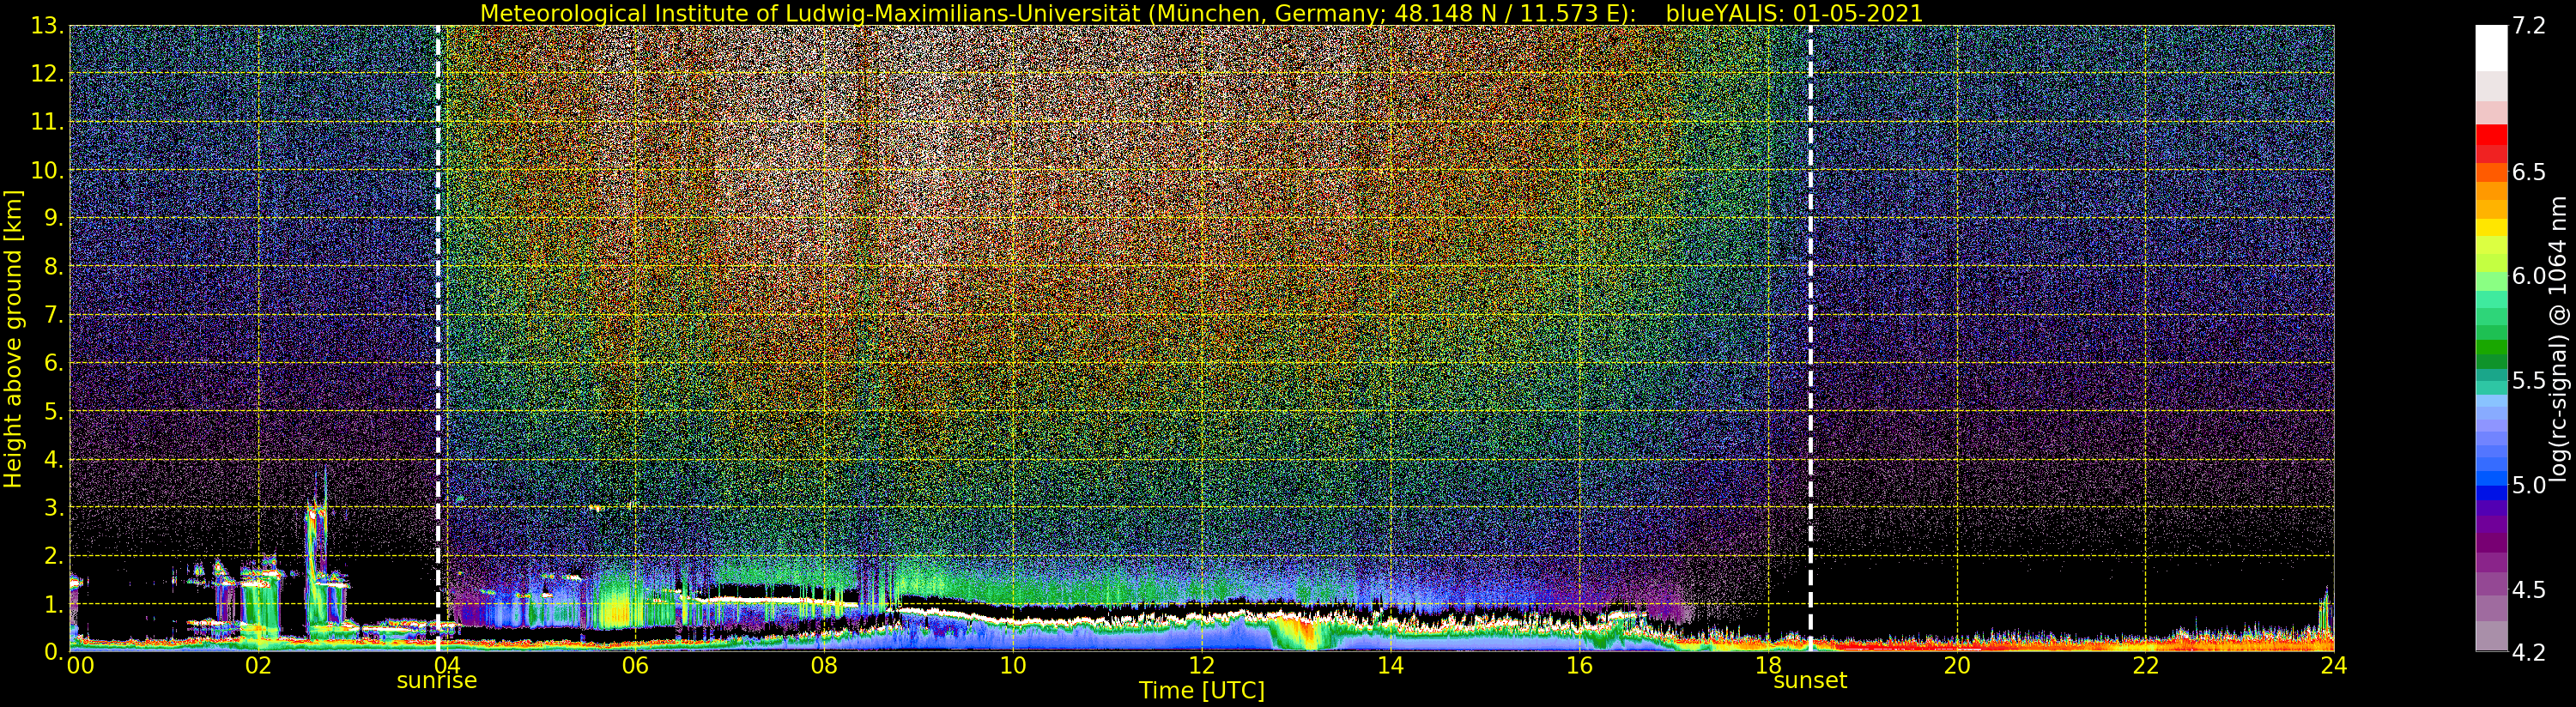Click the colorbar value '6.0'
This screenshot has width=2576, height=707.
2528,276
